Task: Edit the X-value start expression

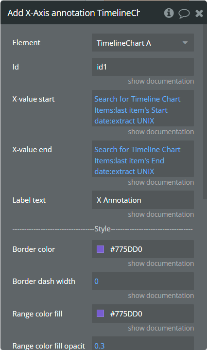Action: click(x=143, y=108)
